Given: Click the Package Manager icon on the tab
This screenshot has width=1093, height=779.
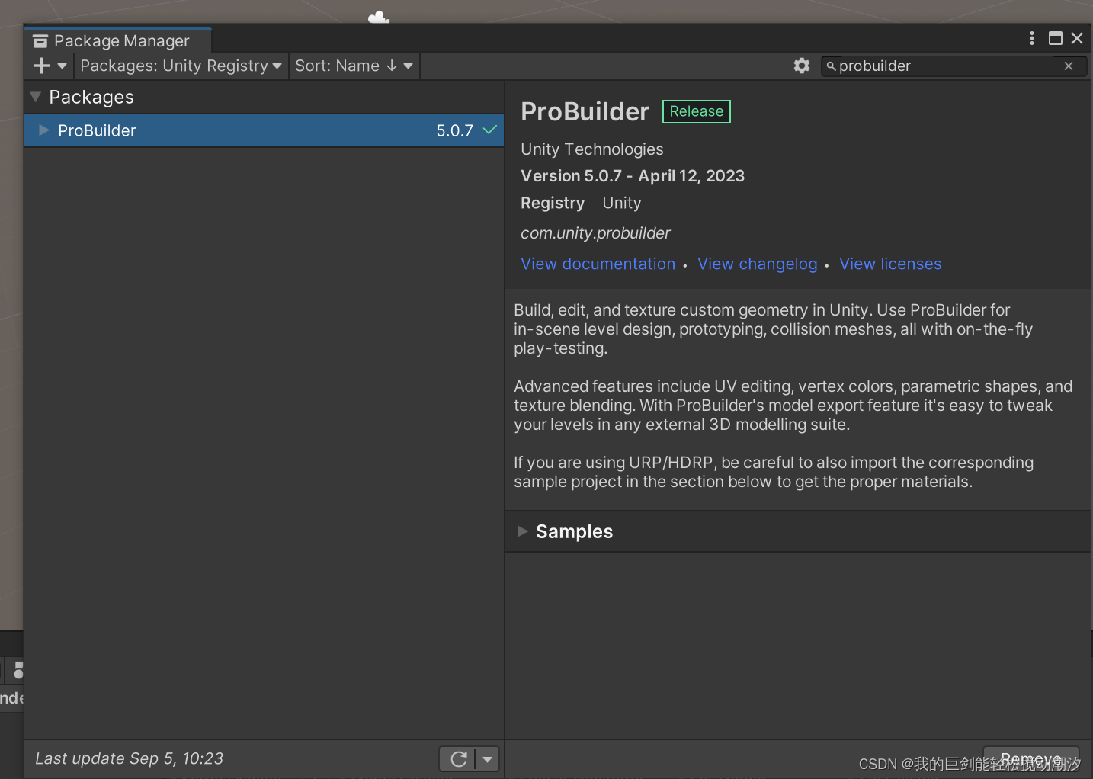Looking at the screenshot, I should 40,40.
